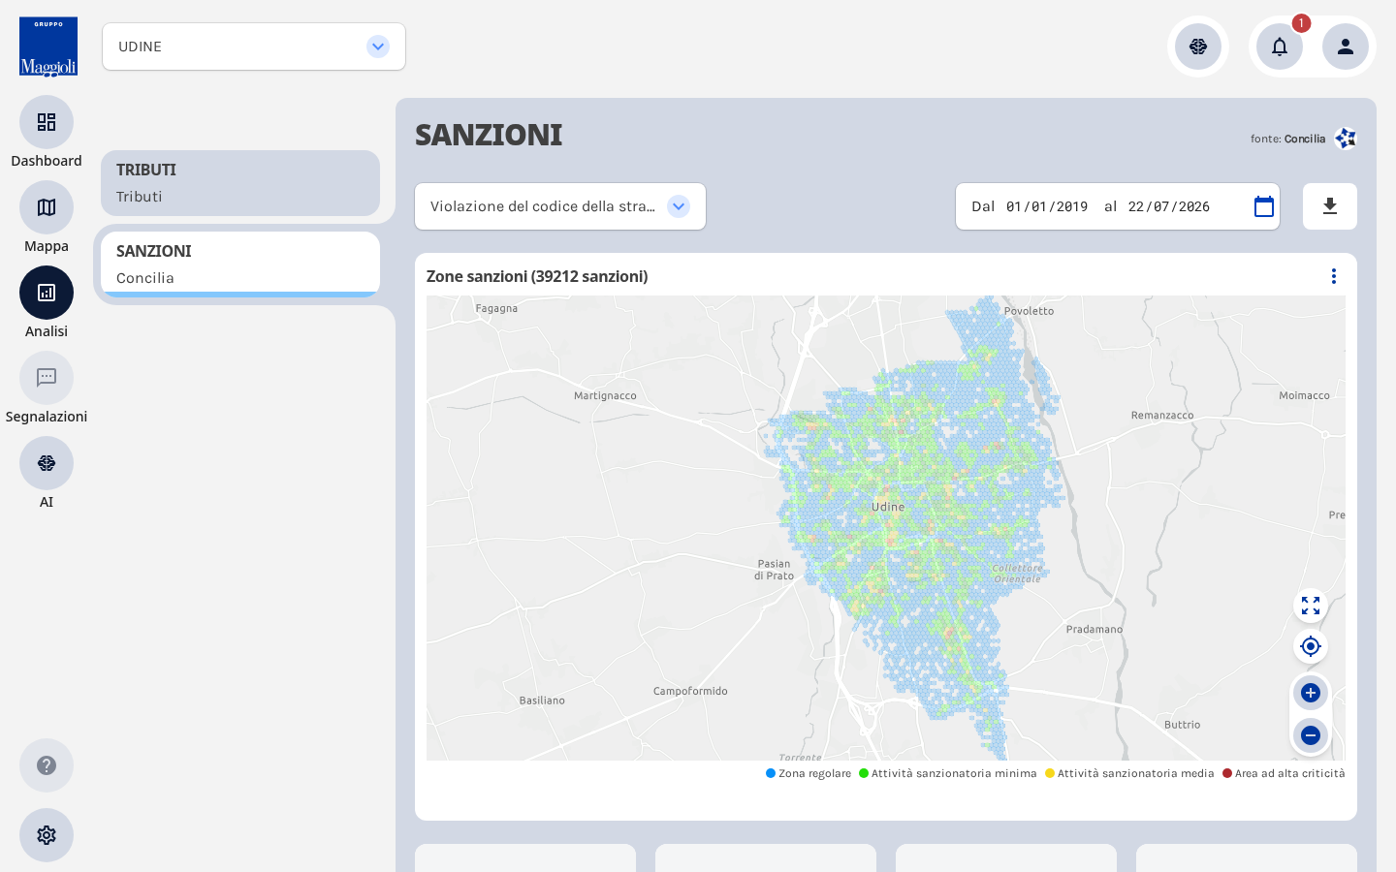Select the TRIBUTI Tributi tab
The height and width of the screenshot is (872, 1396).
240,183
